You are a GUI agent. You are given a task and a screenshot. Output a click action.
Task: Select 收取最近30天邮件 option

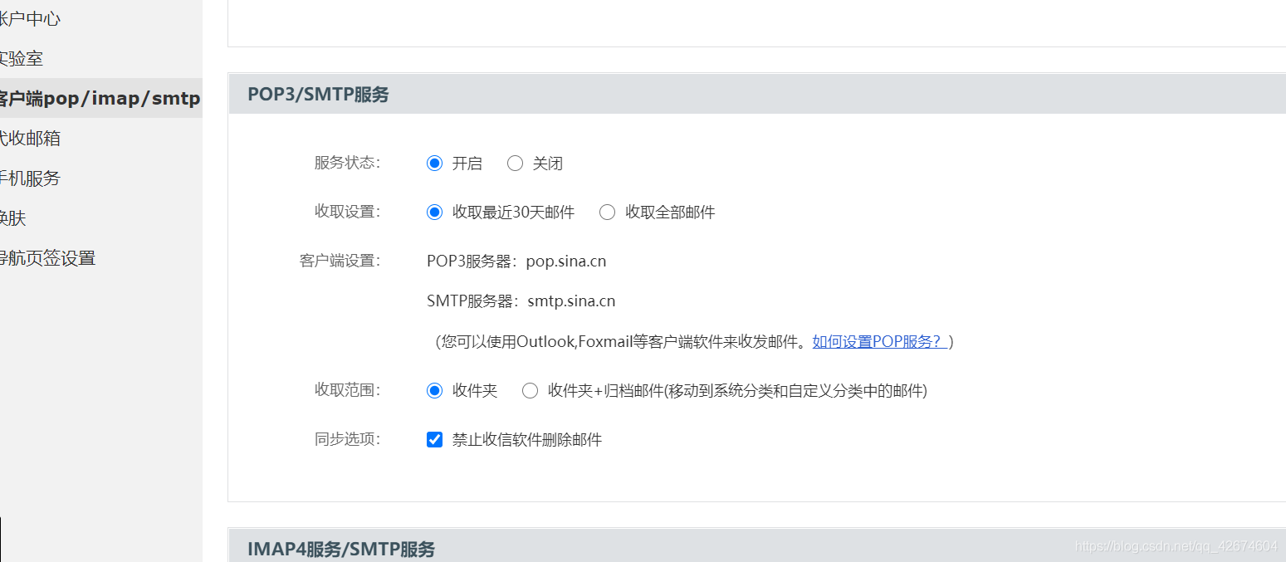(x=434, y=212)
